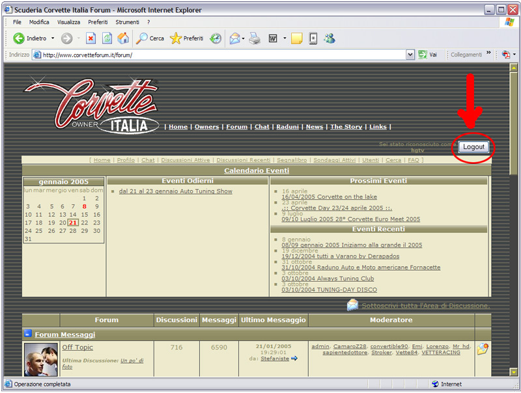Open the back button history dropdown
This screenshot has height=393, width=521.
pos(53,38)
